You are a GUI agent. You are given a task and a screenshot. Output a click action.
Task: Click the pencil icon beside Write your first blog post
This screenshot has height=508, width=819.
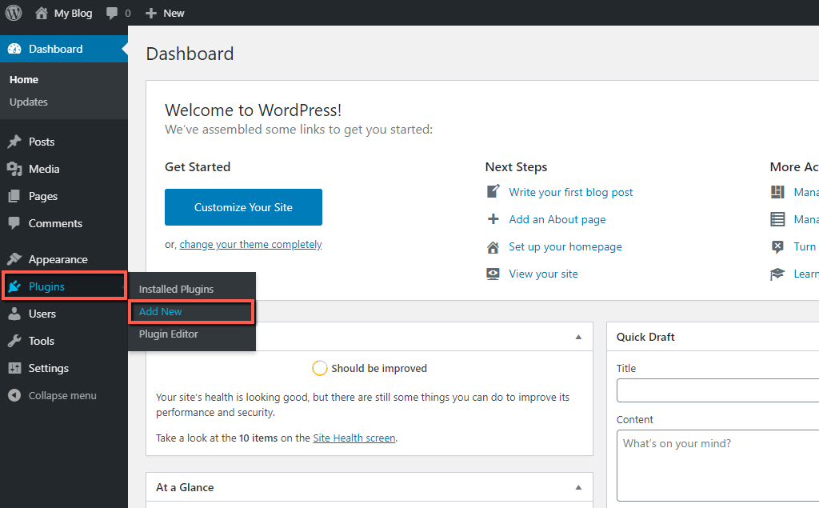point(493,191)
